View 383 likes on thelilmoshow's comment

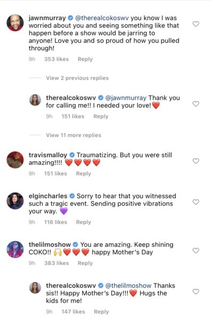(57, 263)
